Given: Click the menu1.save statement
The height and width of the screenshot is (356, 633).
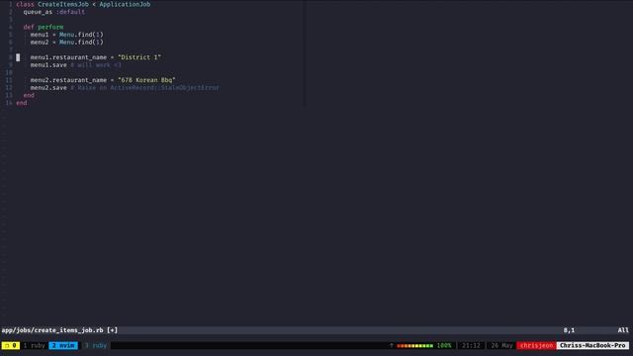Looking at the screenshot, I should point(48,65).
